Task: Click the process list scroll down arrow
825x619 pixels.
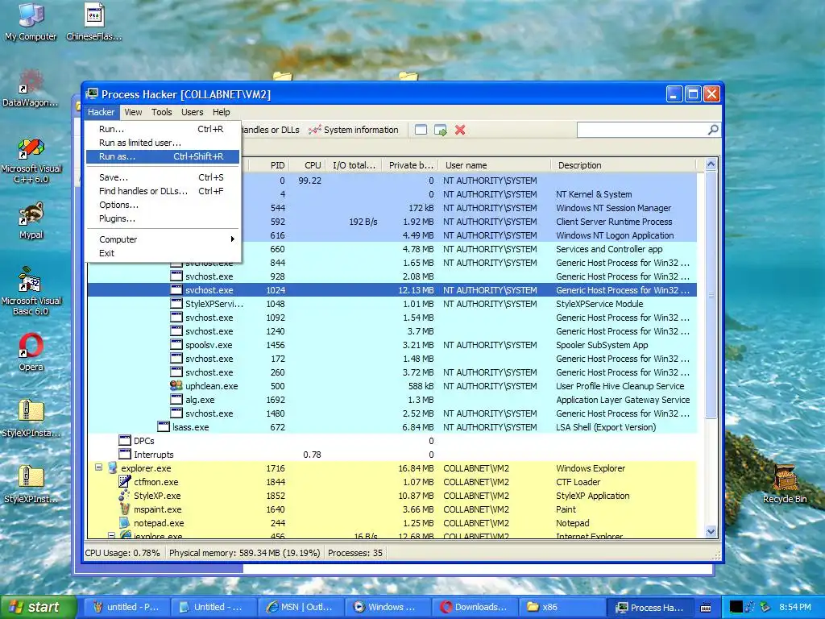Action: (711, 532)
